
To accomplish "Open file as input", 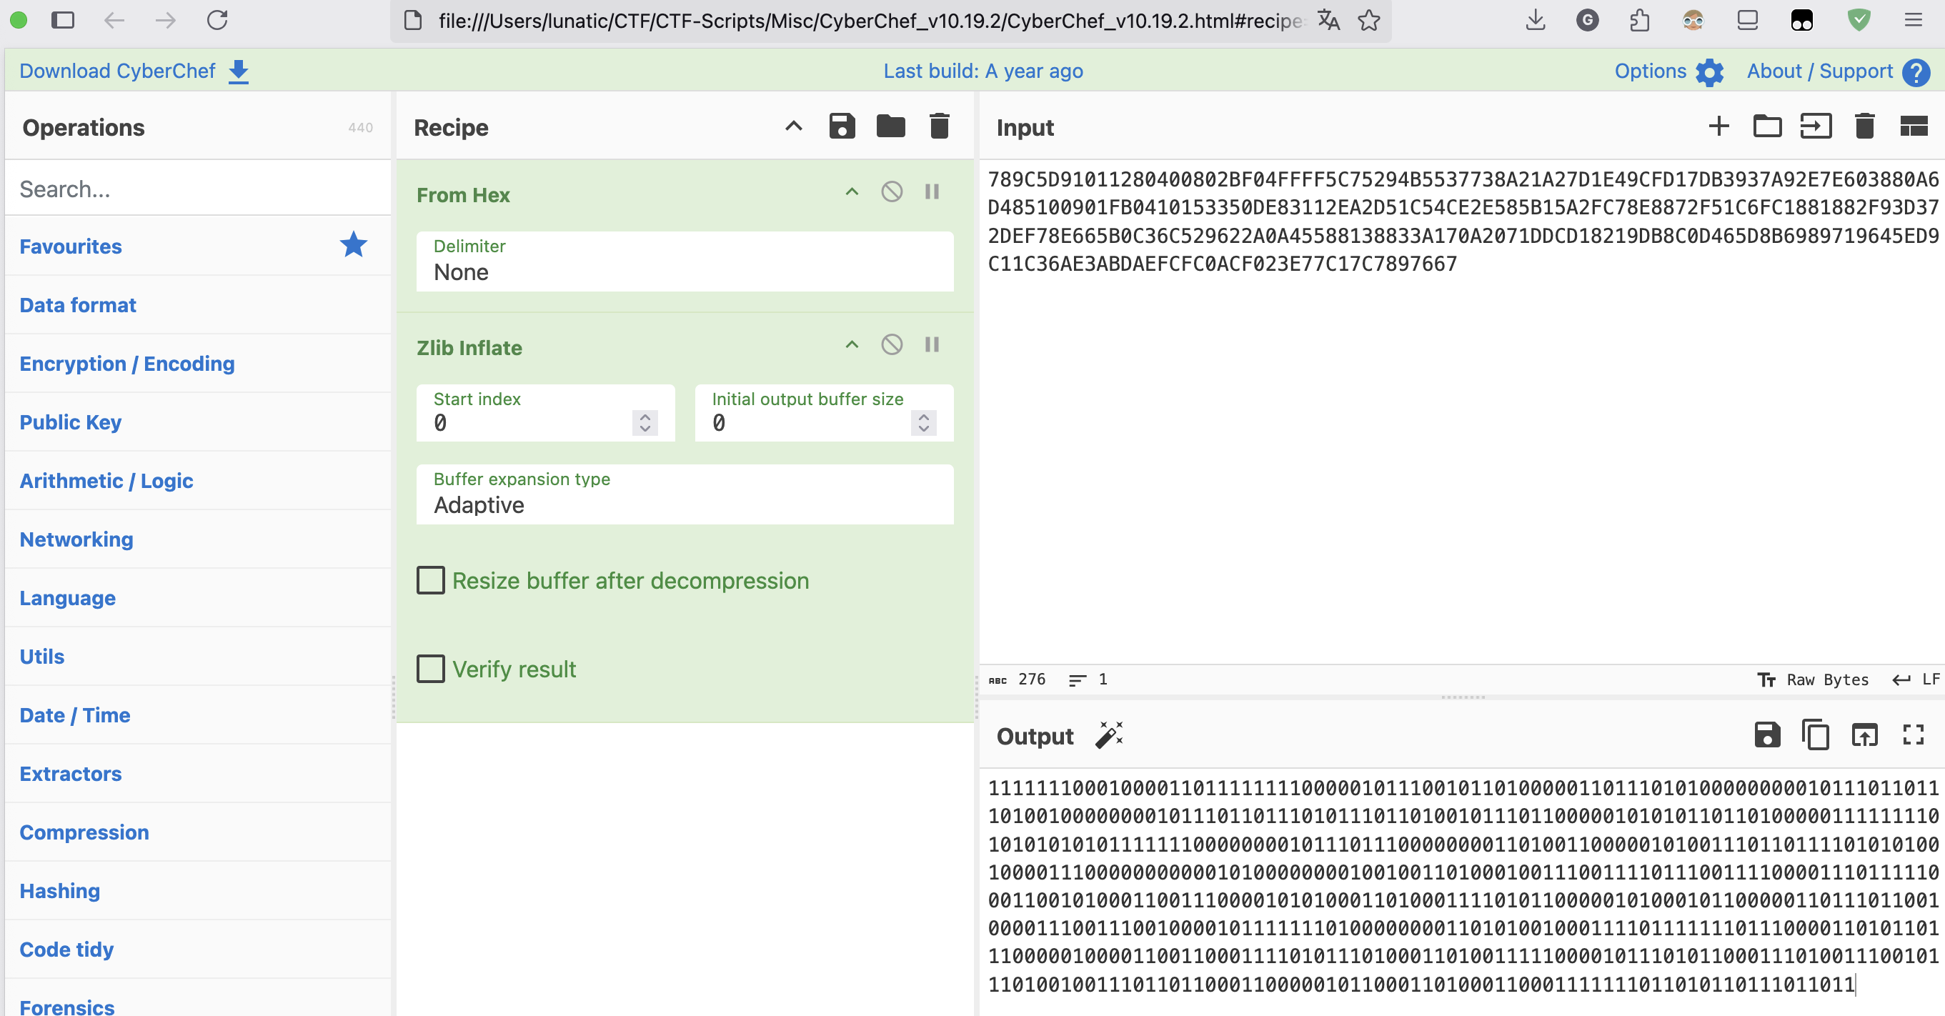I will click(1815, 126).
